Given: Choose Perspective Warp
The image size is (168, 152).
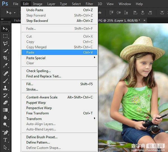Looking at the screenshot, I should pos(59,108).
